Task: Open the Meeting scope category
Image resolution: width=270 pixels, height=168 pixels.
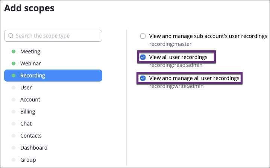Action: click(x=53, y=51)
